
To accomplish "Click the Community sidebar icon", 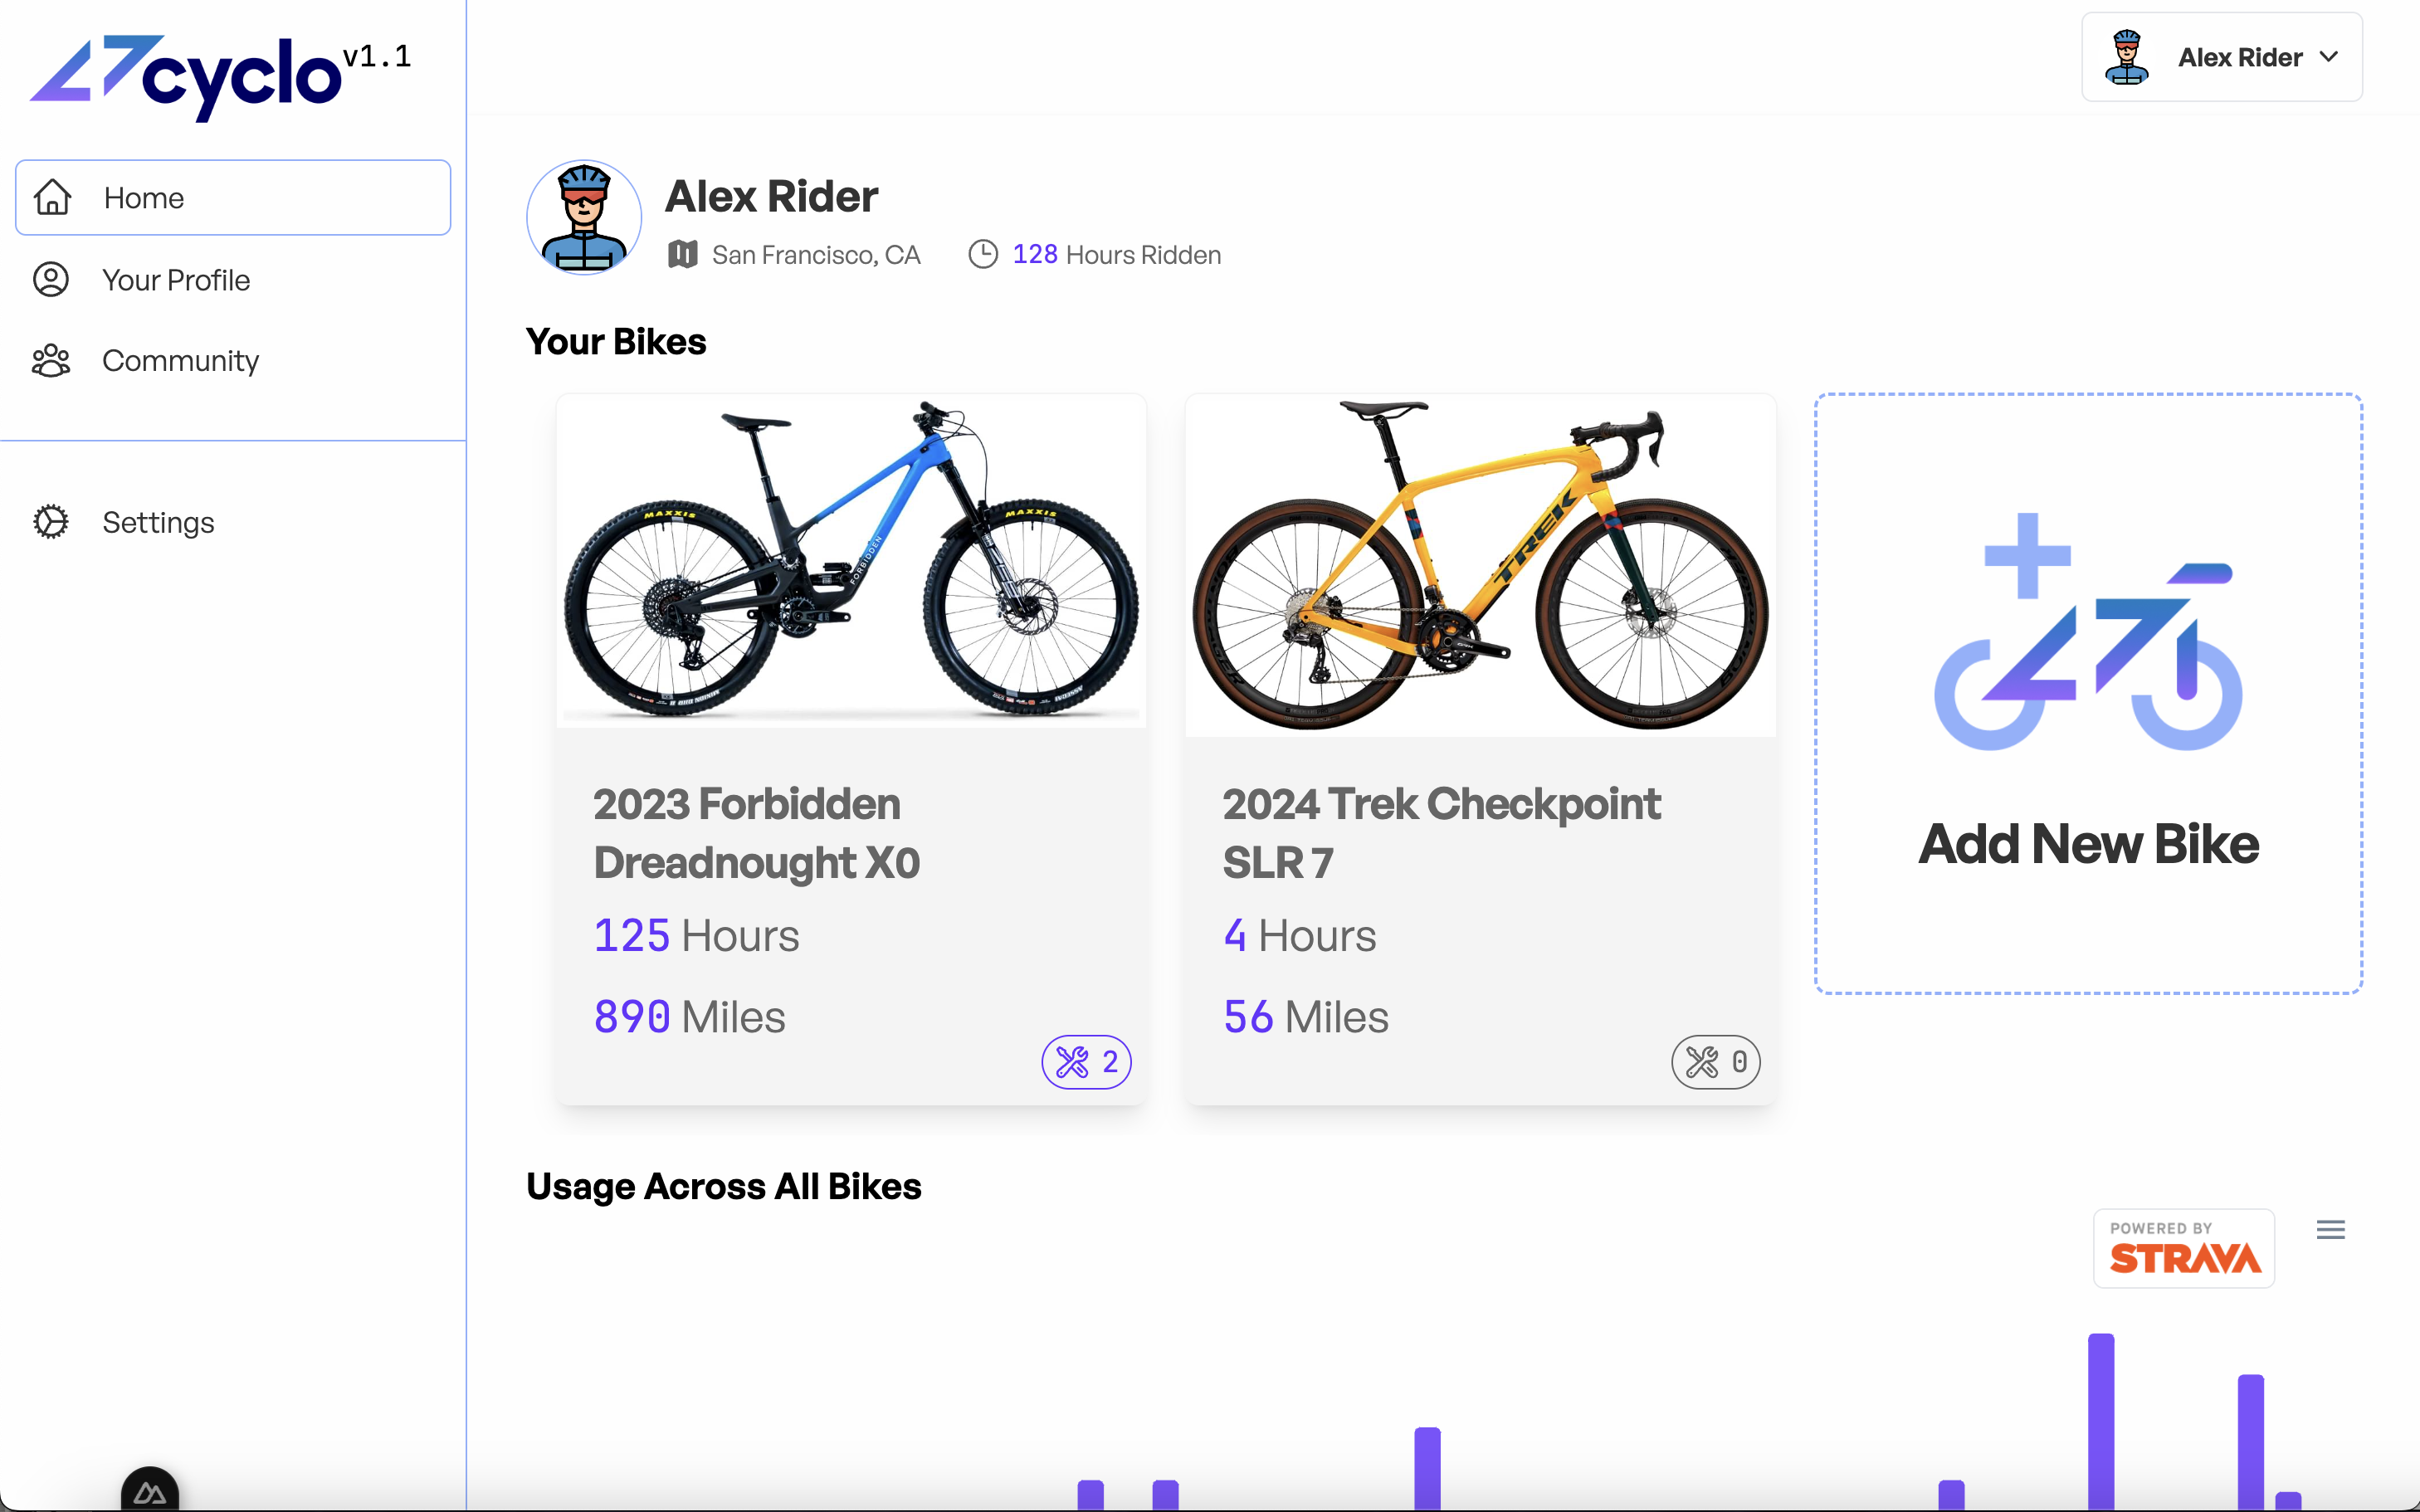I will click(51, 361).
